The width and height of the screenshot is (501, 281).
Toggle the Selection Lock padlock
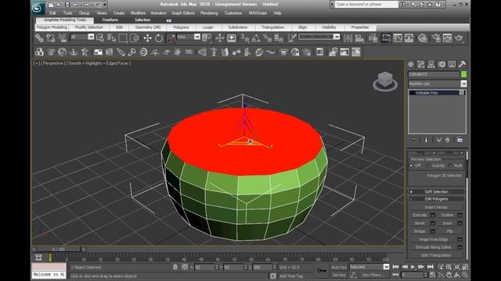(175, 267)
